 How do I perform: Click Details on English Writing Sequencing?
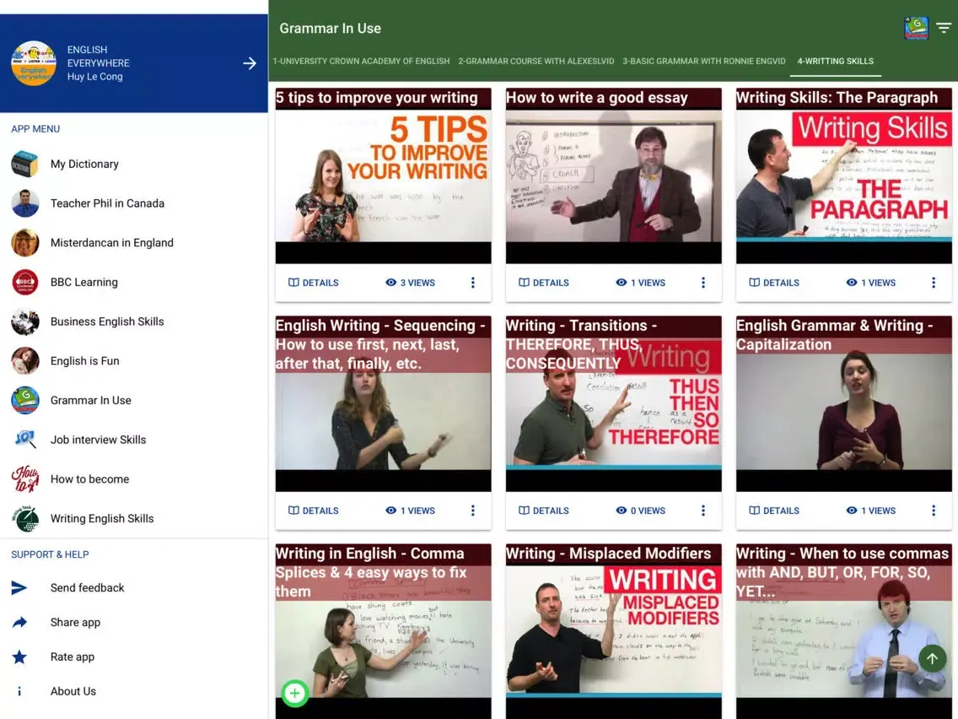coord(314,511)
